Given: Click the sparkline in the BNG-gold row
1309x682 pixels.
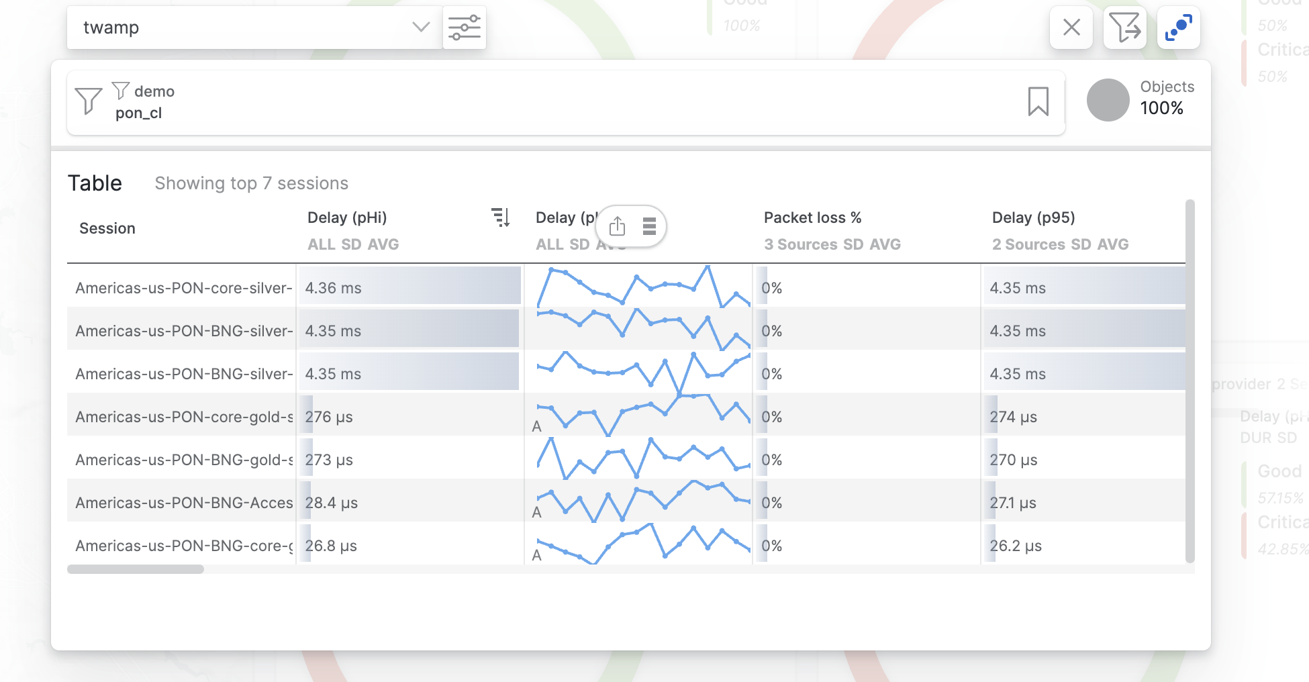Looking at the screenshot, I should pos(643,459).
